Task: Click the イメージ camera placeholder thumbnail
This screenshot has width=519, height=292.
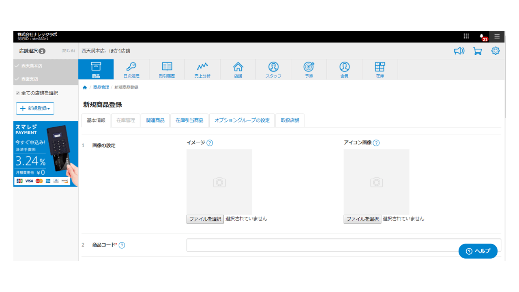Action: tap(219, 182)
